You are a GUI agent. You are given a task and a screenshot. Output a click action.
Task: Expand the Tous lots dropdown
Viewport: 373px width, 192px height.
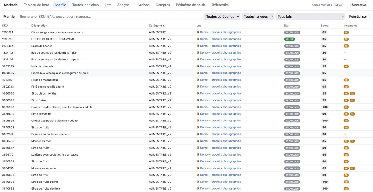[310, 17]
